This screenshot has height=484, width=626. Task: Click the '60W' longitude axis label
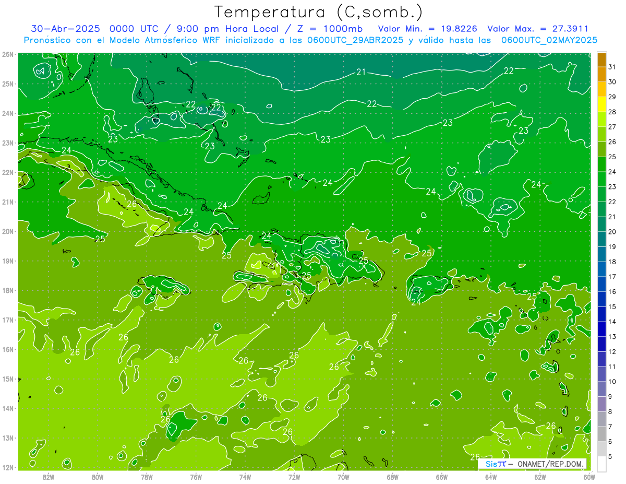pyautogui.click(x=589, y=477)
